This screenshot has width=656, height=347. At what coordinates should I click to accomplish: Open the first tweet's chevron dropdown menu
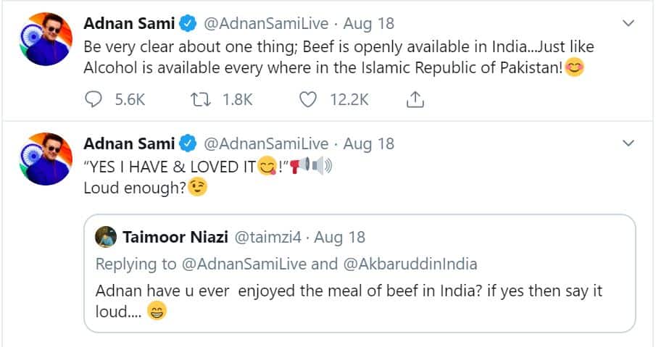pos(628,24)
